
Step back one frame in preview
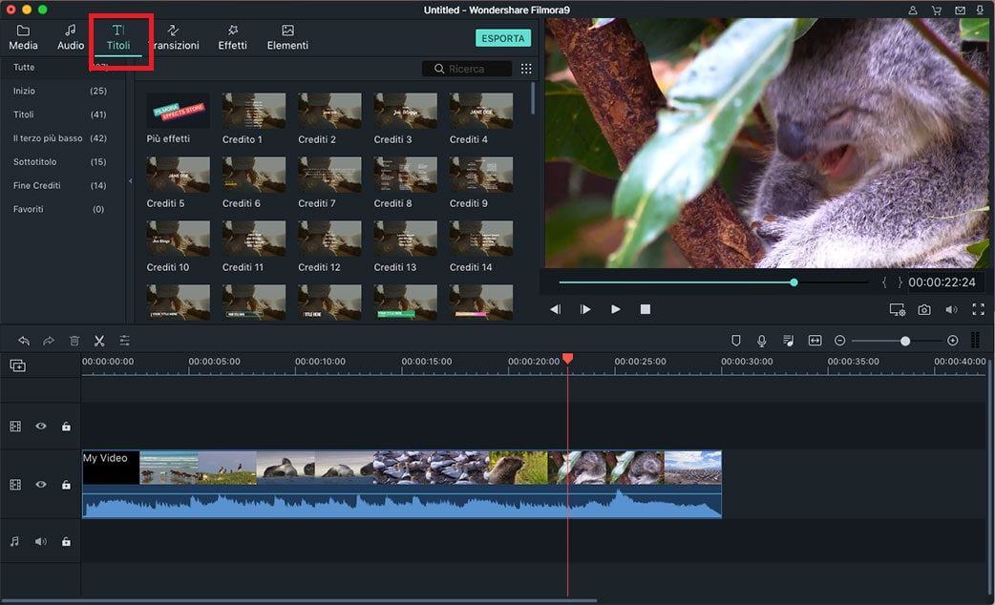[x=555, y=309]
